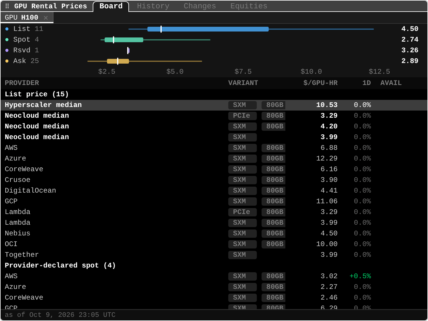
Task: Click the Crusoe provider row
Action: coord(214,180)
